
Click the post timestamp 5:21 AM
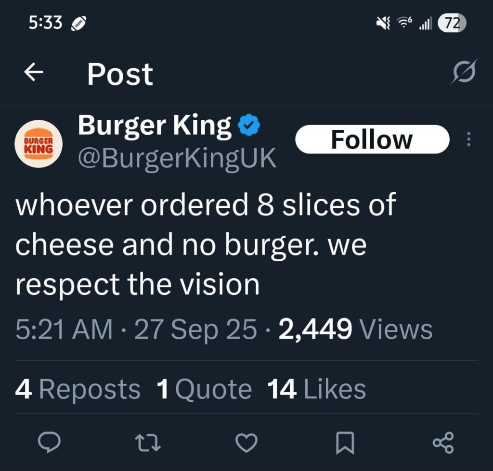pyautogui.click(x=62, y=329)
